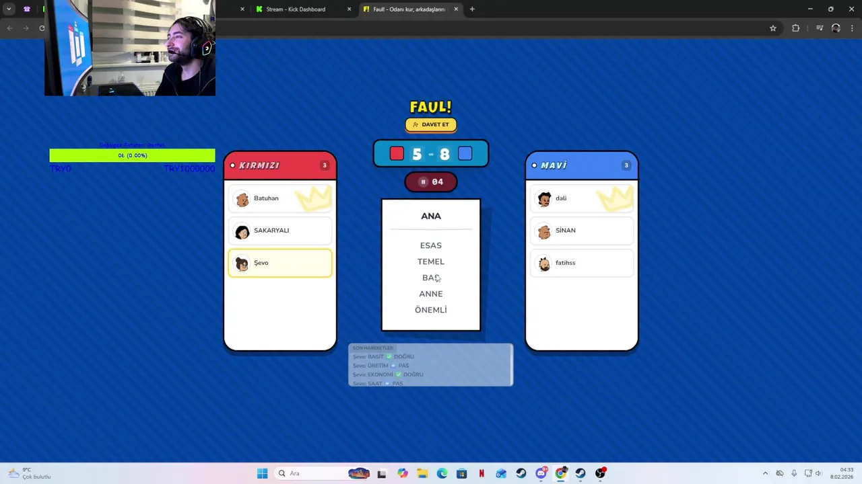Close the Kick Dashboard tab

[x=349, y=9]
